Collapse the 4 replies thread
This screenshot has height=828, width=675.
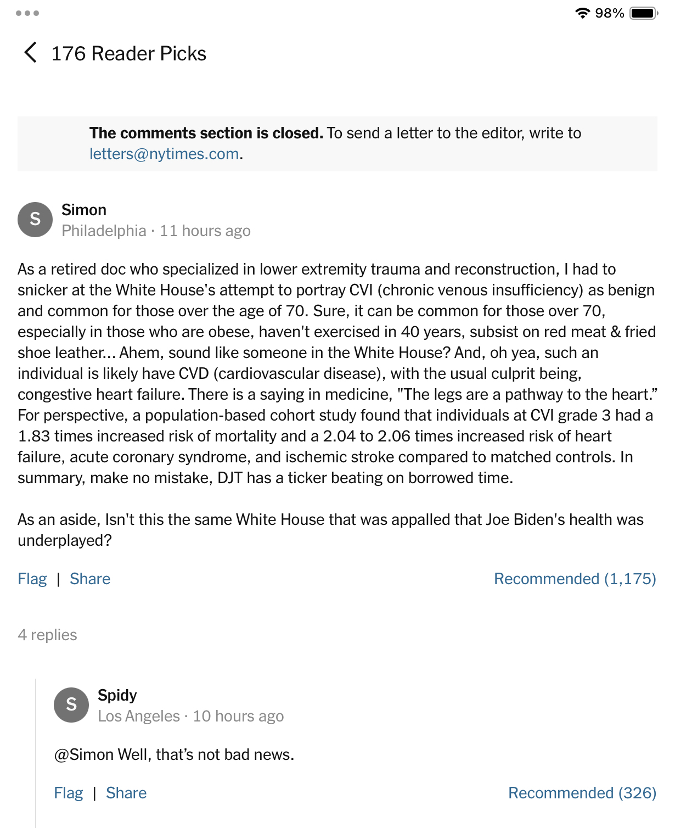47,635
